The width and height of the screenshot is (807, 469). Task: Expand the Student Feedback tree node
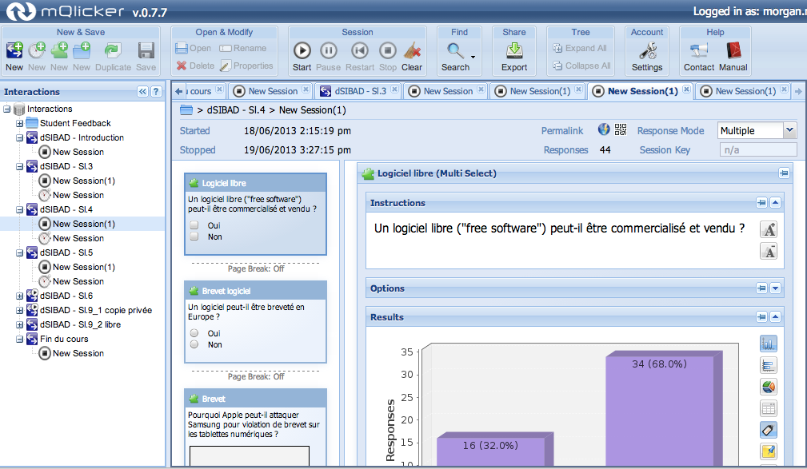[x=20, y=123]
